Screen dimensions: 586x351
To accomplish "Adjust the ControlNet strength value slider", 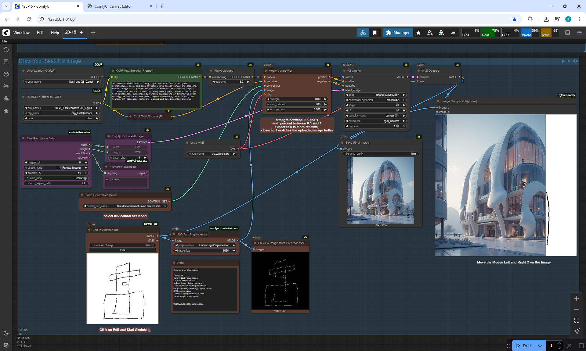I will pyautogui.click(x=297, y=99).
